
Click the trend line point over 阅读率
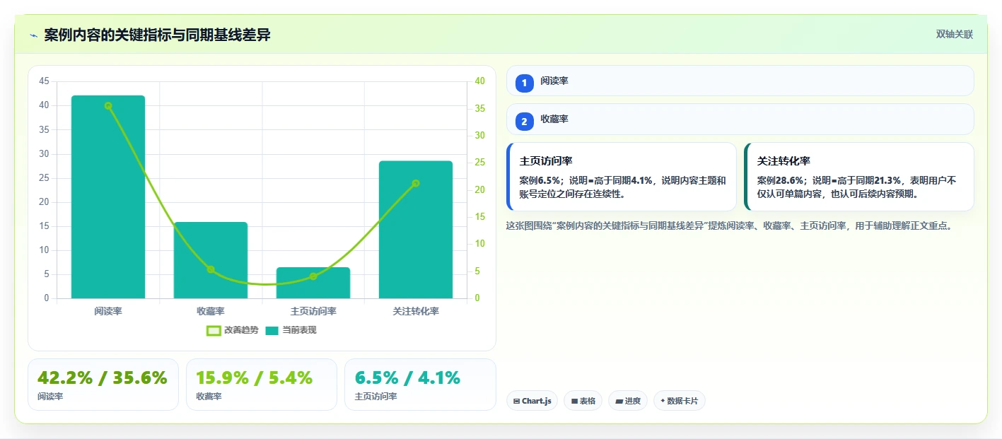pyautogui.click(x=108, y=106)
